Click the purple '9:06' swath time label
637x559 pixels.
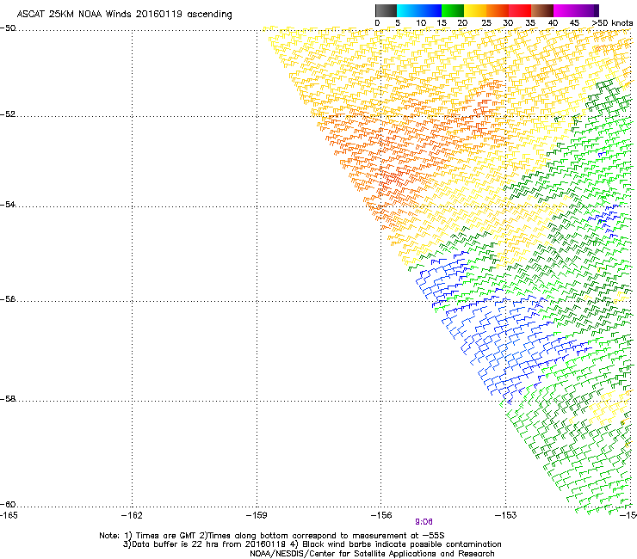[x=424, y=522]
